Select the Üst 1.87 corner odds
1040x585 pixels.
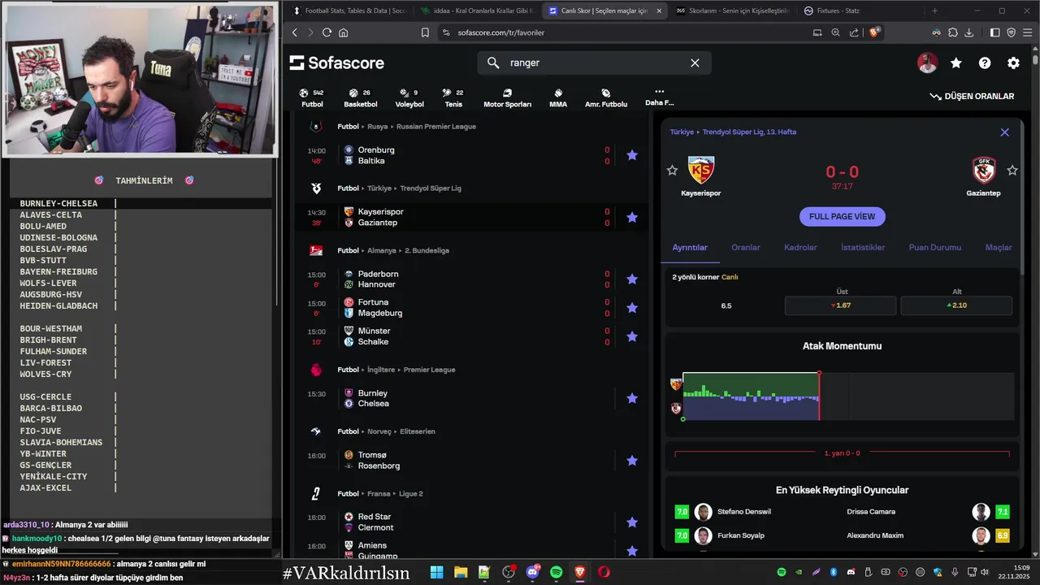tap(840, 305)
